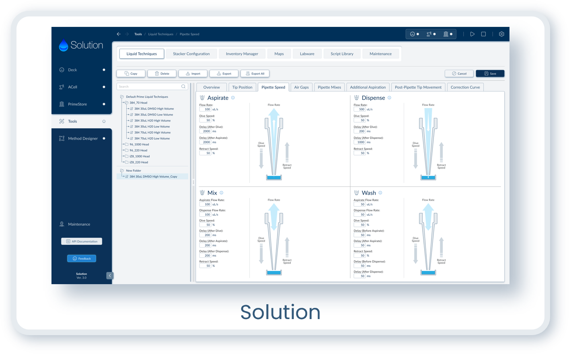Click the stop square icon in header

pyautogui.click(x=483, y=34)
